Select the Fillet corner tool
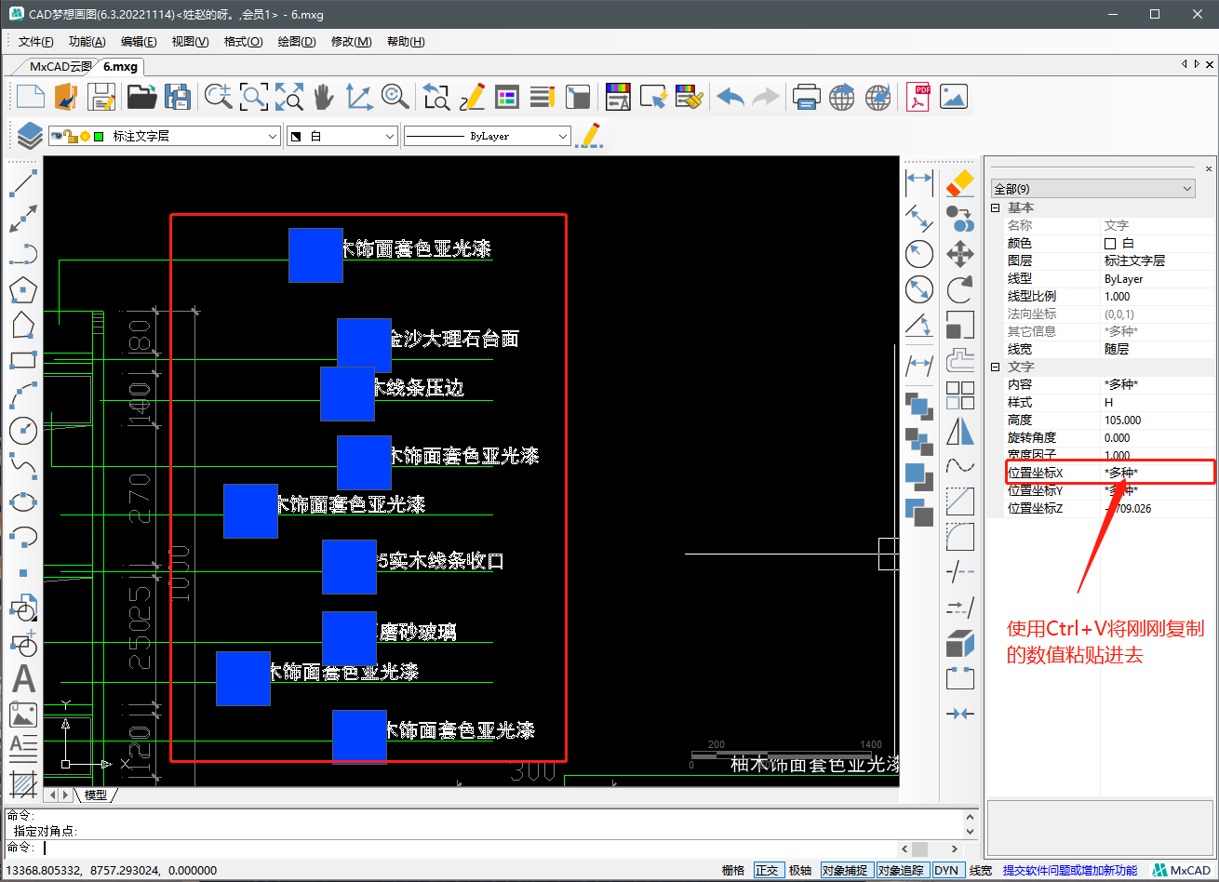This screenshot has width=1219, height=882. (x=959, y=537)
